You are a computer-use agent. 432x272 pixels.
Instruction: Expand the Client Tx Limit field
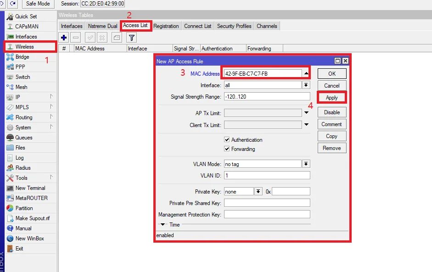point(306,125)
